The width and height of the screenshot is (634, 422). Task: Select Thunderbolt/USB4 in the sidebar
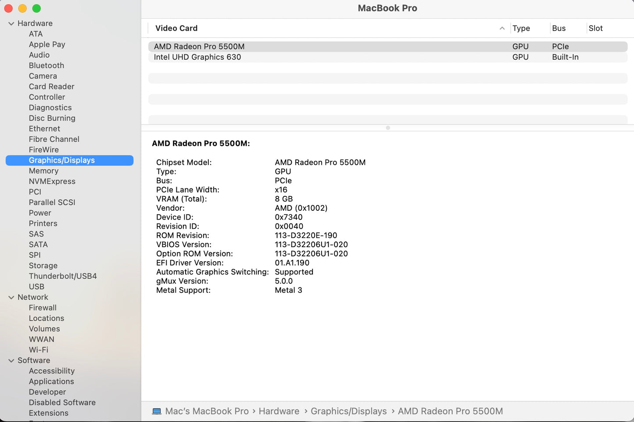pyautogui.click(x=63, y=276)
